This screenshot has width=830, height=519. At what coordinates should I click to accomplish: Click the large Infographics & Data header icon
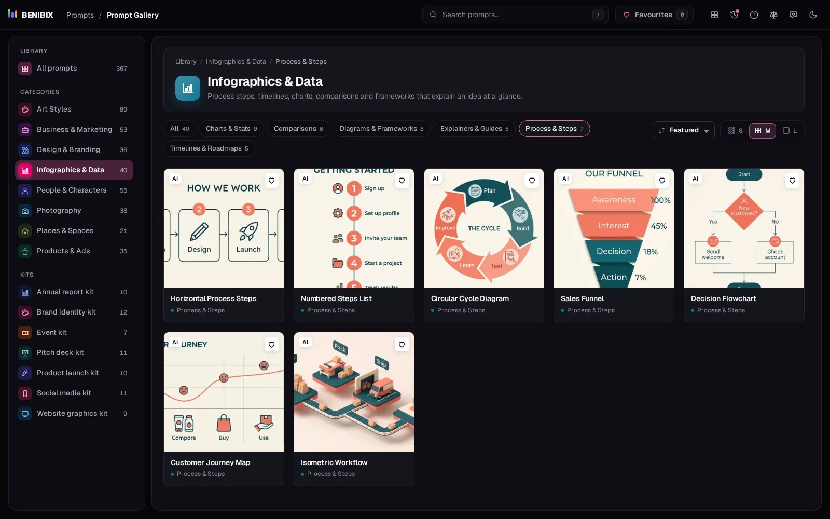click(188, 88)
